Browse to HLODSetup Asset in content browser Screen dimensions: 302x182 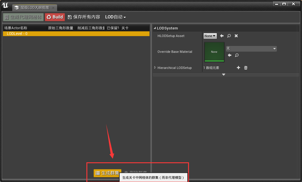click(229, 36)
